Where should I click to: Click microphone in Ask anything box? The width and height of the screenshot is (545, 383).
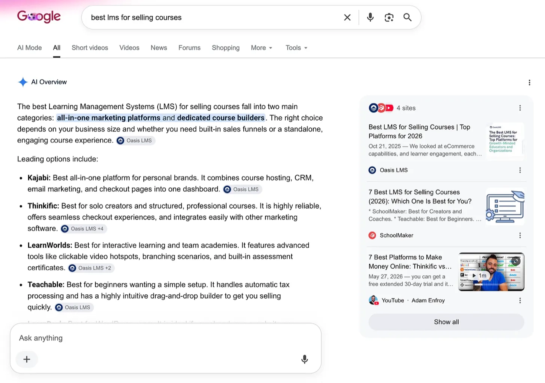[305, 359]
